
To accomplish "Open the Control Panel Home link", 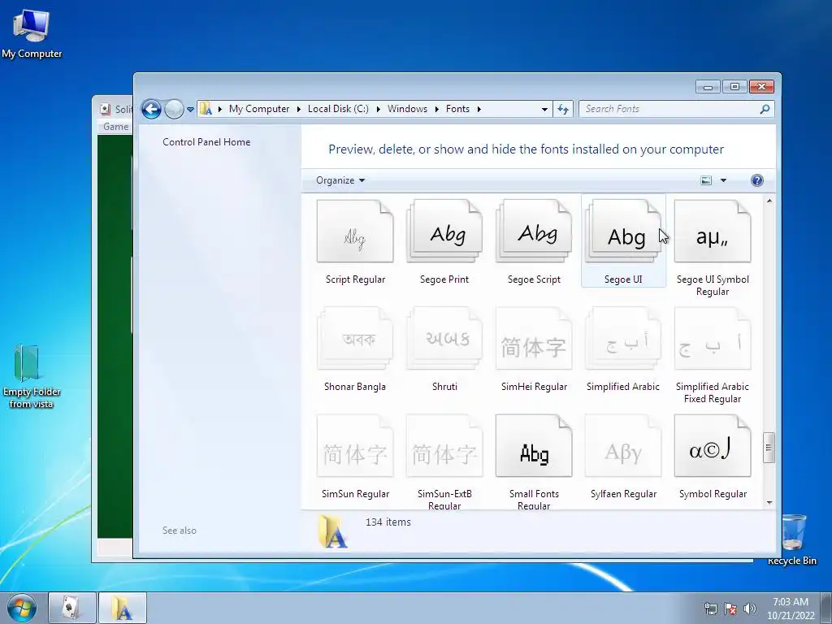I will [x=206, y=142].
